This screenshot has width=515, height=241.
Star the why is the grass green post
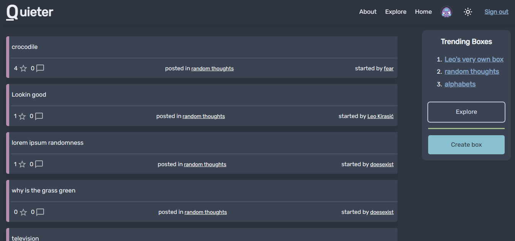coord(23,212)
